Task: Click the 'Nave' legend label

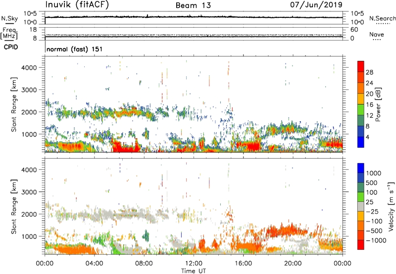Action: tap(377, 34)
